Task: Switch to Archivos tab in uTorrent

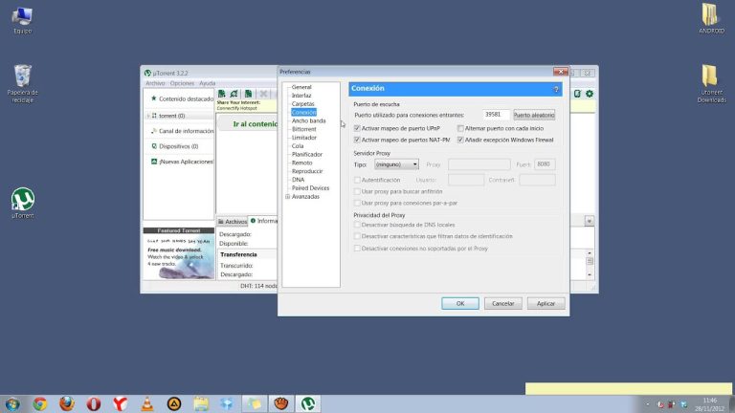Action: 232,221
